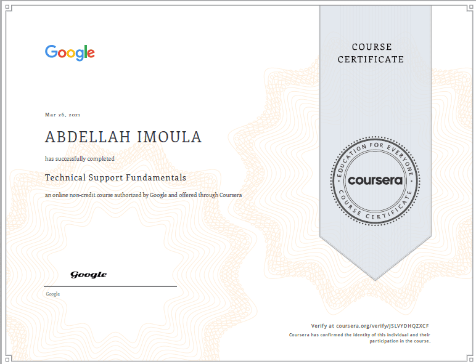
Task: Click the name ABDELLAH IMOULA
Action: [x=123, y=137]
